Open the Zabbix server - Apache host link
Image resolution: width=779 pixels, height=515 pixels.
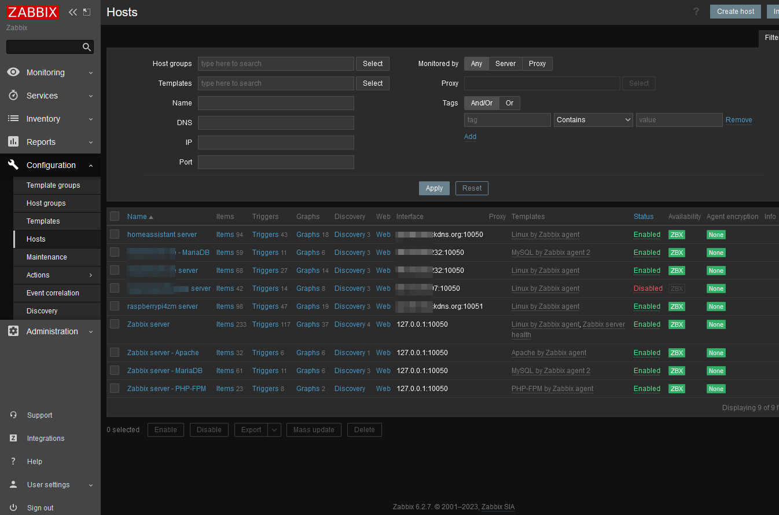coord(163,353)
